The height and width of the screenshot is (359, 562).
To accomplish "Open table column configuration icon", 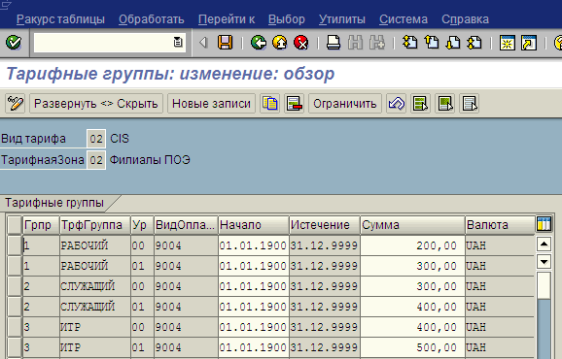I will tap(544, 224).
